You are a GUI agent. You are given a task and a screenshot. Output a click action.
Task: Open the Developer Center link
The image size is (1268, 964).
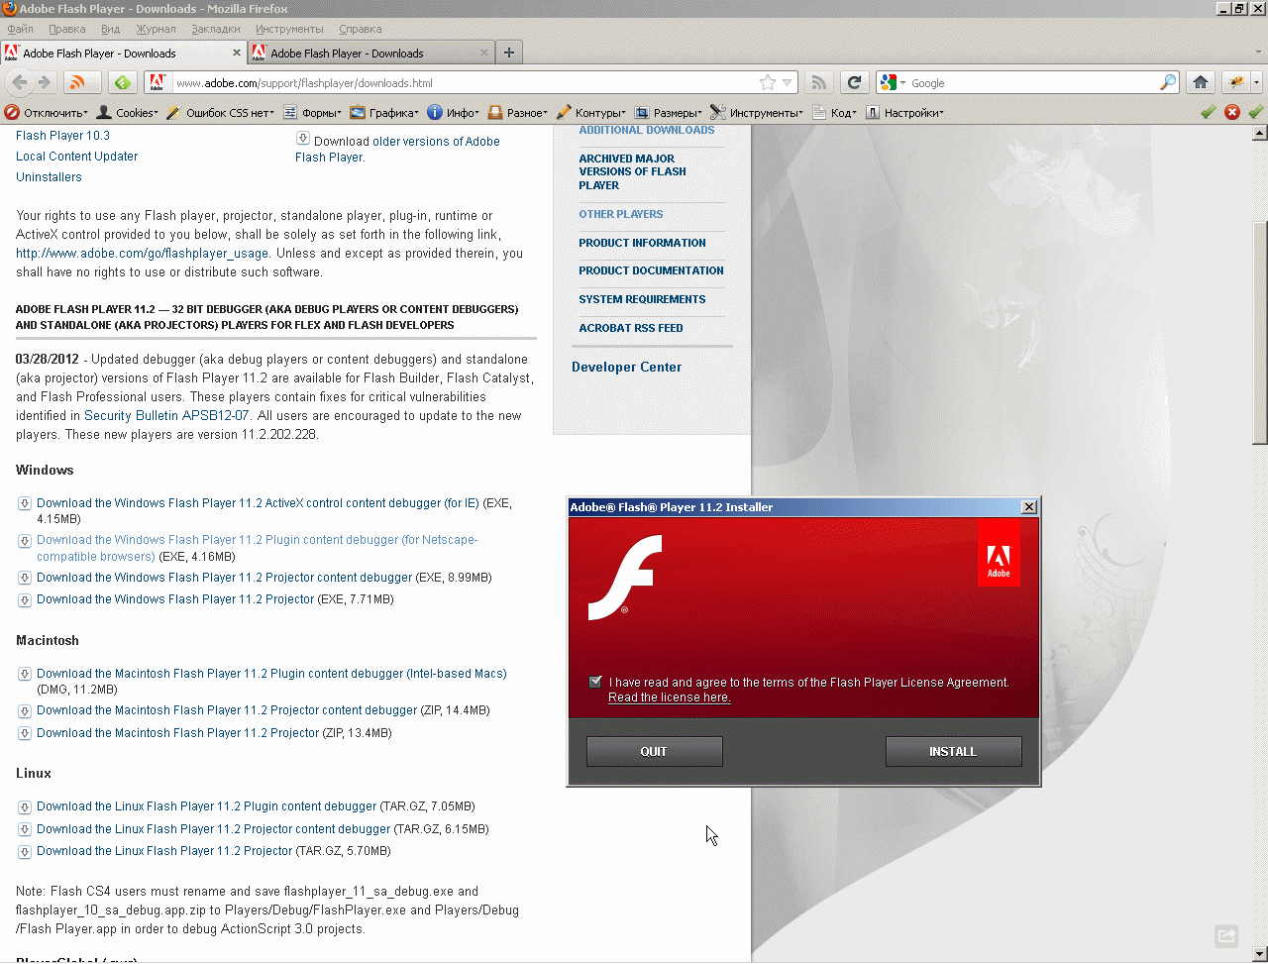point(627,368)
